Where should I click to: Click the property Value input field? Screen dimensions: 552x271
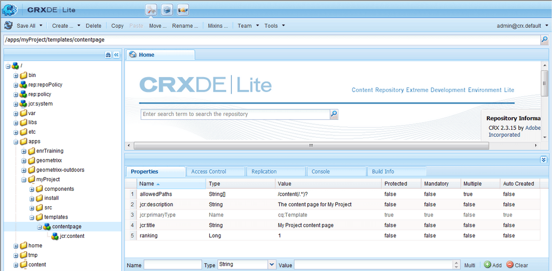374,265
